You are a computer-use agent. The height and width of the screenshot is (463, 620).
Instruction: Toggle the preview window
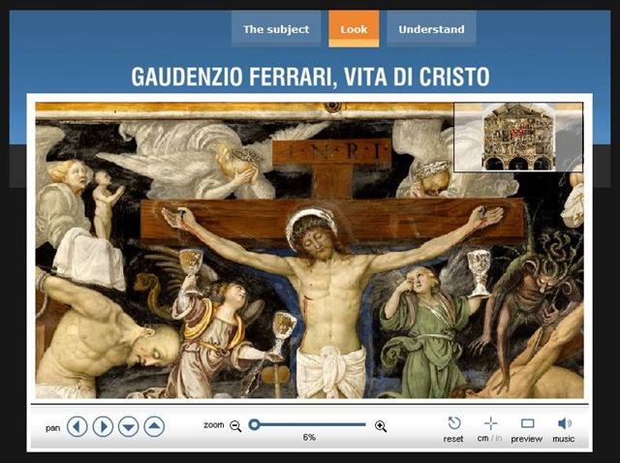coord(527,423)
